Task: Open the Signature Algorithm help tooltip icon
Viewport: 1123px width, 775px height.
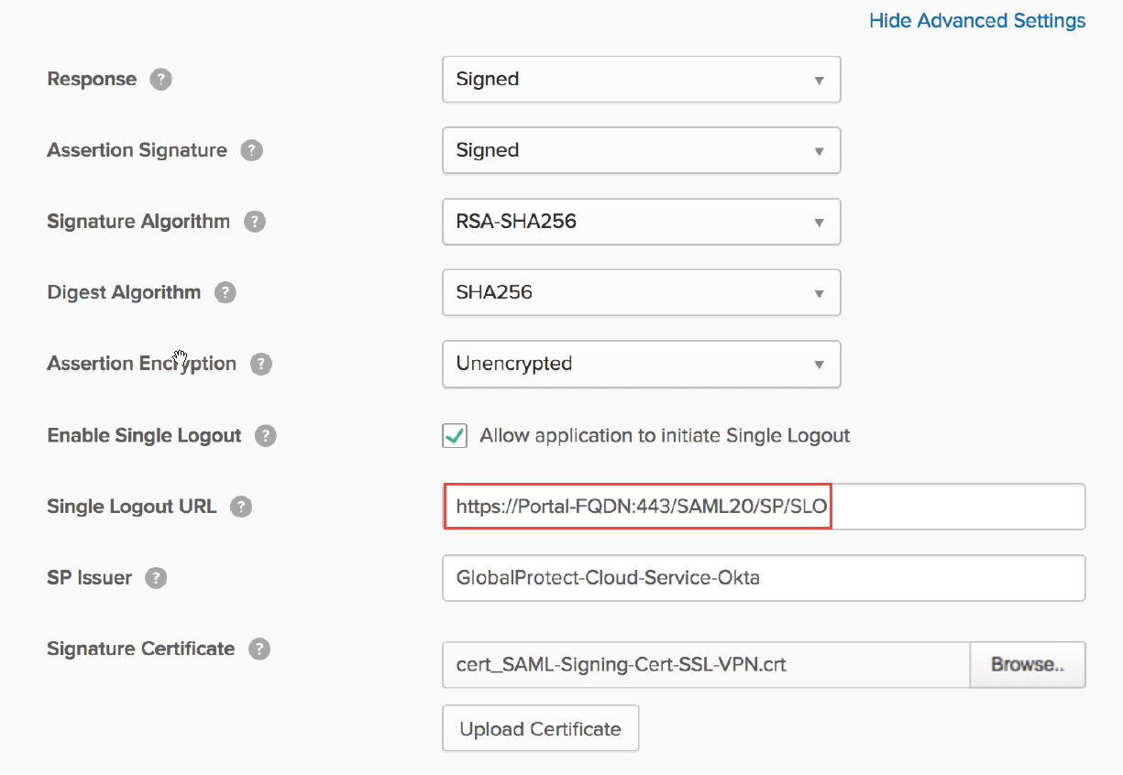Action: click(x=255, y=222)
